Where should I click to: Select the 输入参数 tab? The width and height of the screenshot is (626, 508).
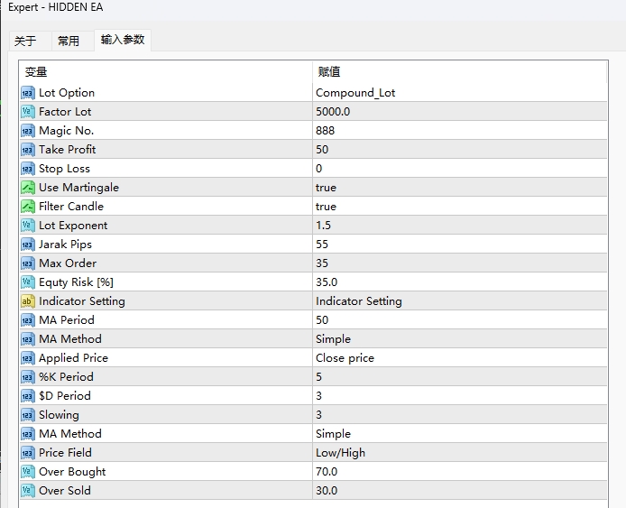(123, 41)
